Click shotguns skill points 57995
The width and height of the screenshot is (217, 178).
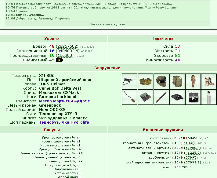(x=191, y=158)
